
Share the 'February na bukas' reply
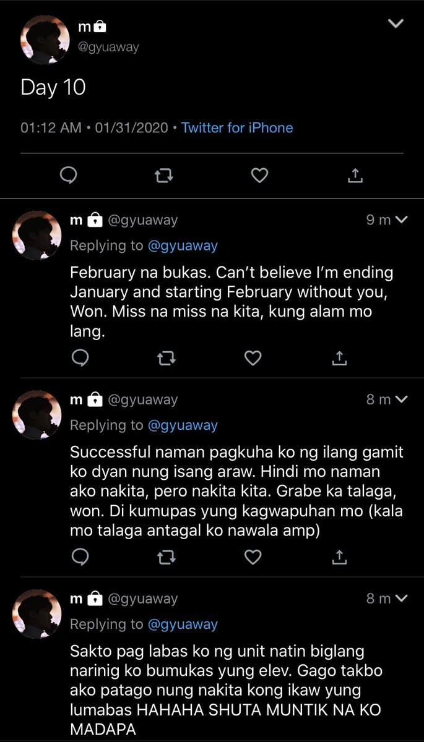coord(339,357)
